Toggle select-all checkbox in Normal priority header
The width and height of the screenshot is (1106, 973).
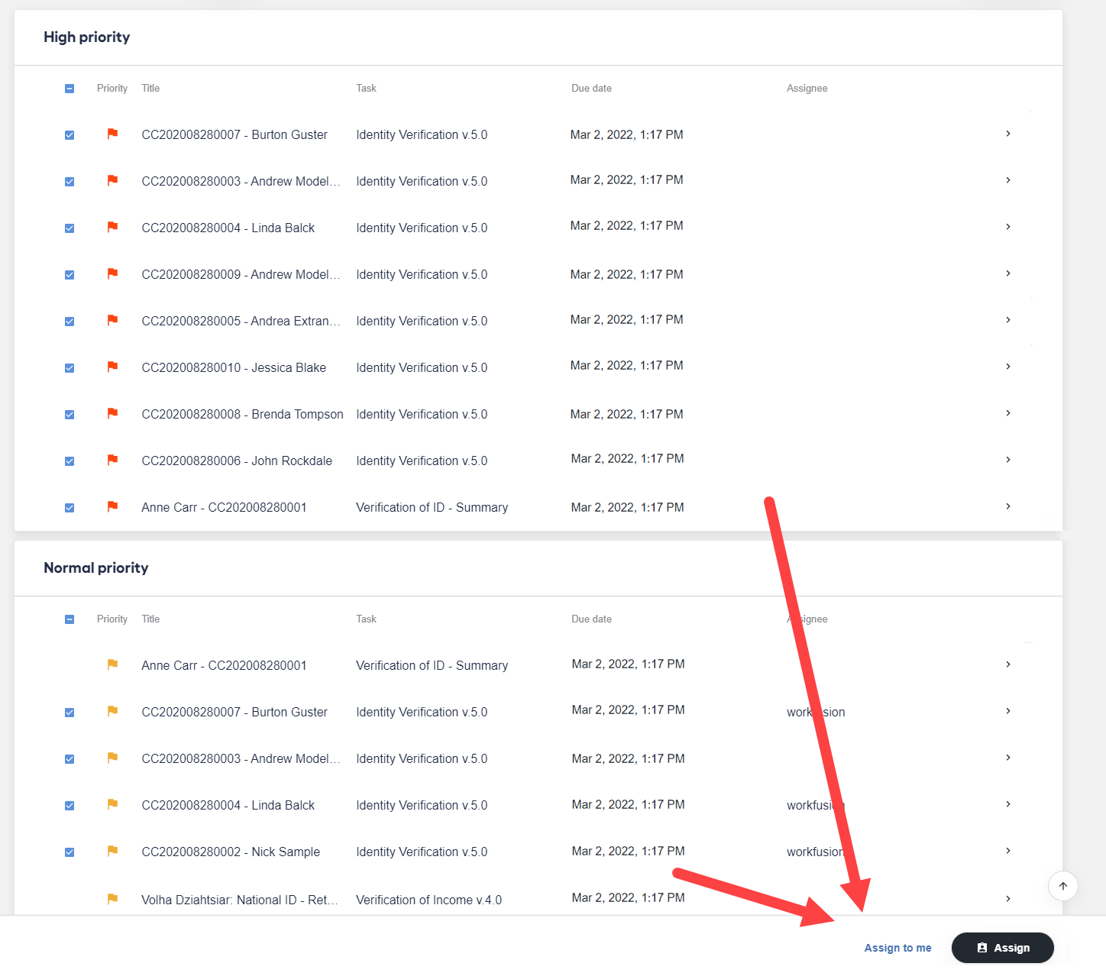[70, 619]
